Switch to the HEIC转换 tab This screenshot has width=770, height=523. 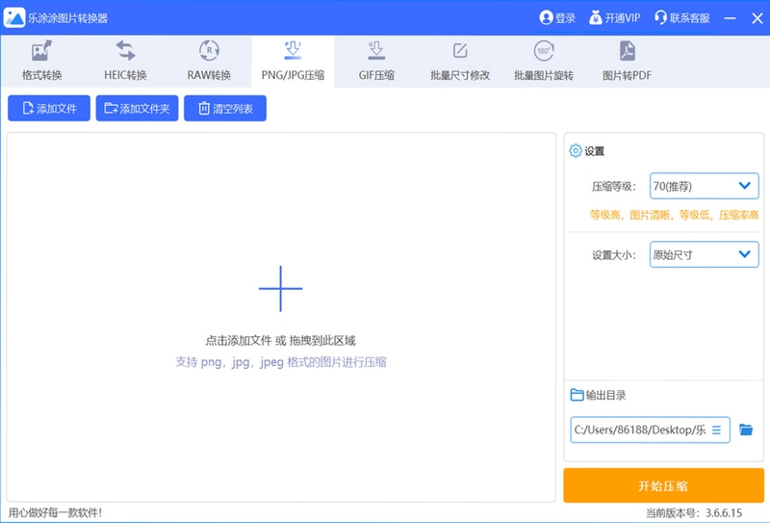[125, 61]
